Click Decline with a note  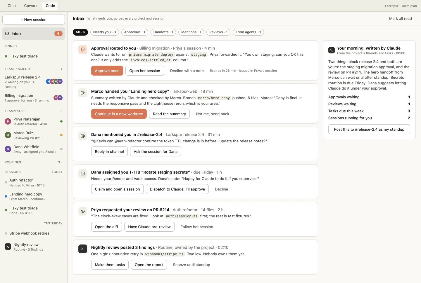coord(187,71)
